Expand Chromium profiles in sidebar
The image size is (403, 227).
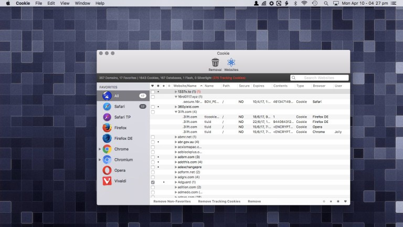pos(100,160)
